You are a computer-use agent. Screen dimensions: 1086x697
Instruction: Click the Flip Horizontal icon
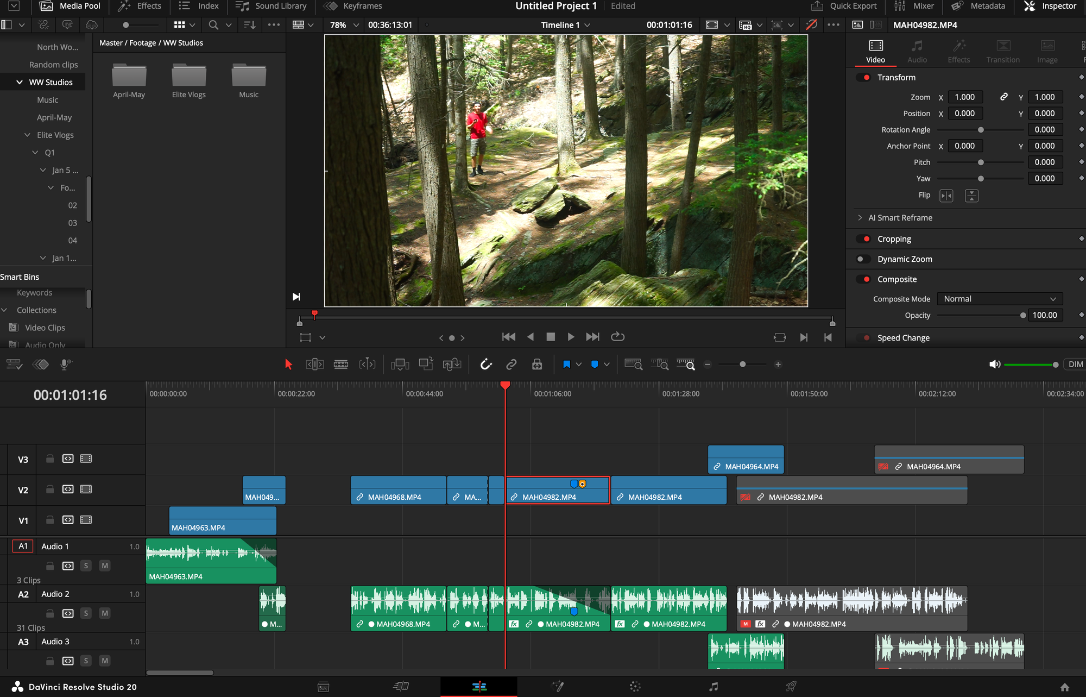[x=946, y=196]
